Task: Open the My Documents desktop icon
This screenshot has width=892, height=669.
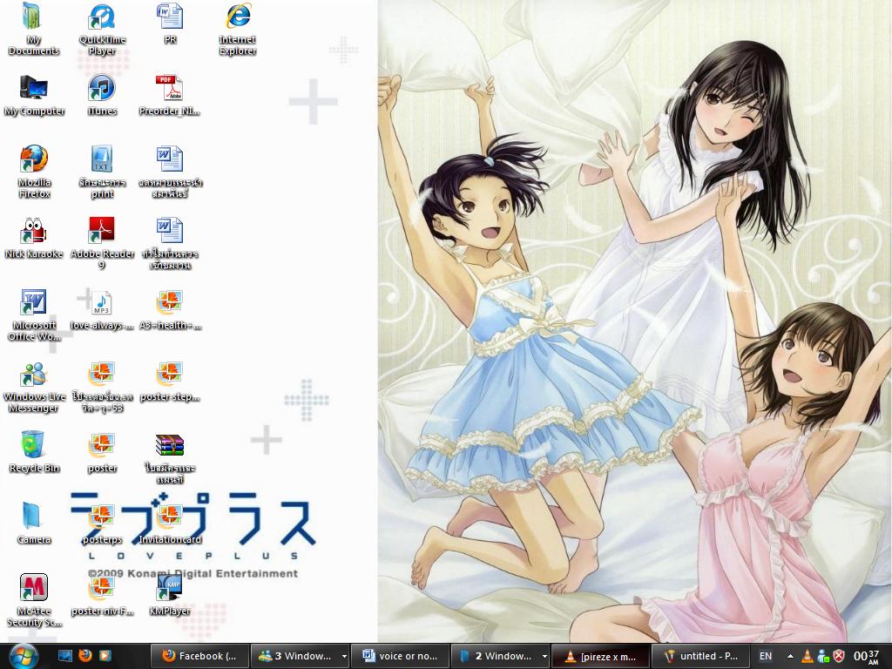Action: coord(34,29)
